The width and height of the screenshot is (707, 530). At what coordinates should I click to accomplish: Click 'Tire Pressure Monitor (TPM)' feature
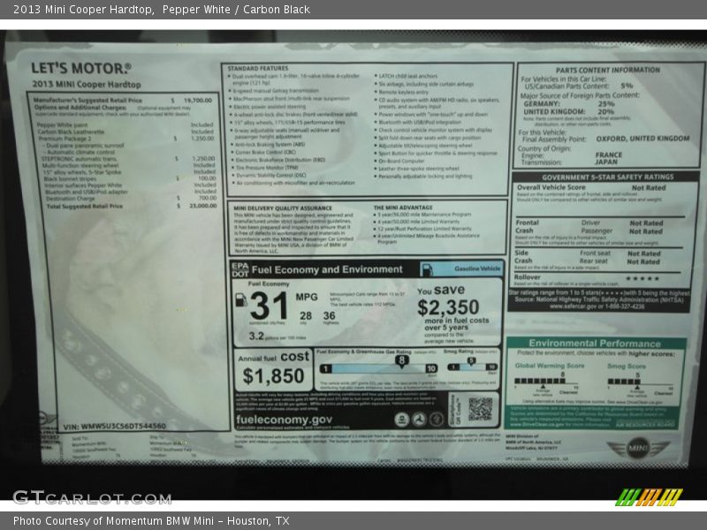tap(268, 167)
